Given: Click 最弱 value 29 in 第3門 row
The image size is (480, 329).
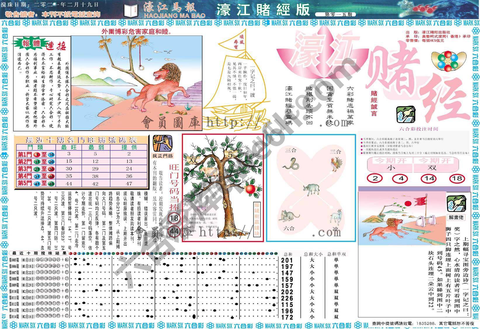Looking at the screenshot, I should 96,168.
